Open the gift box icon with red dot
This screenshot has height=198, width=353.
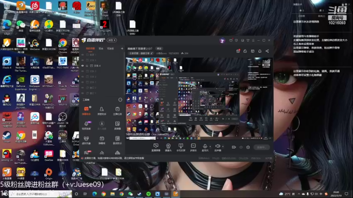point(238,51)
